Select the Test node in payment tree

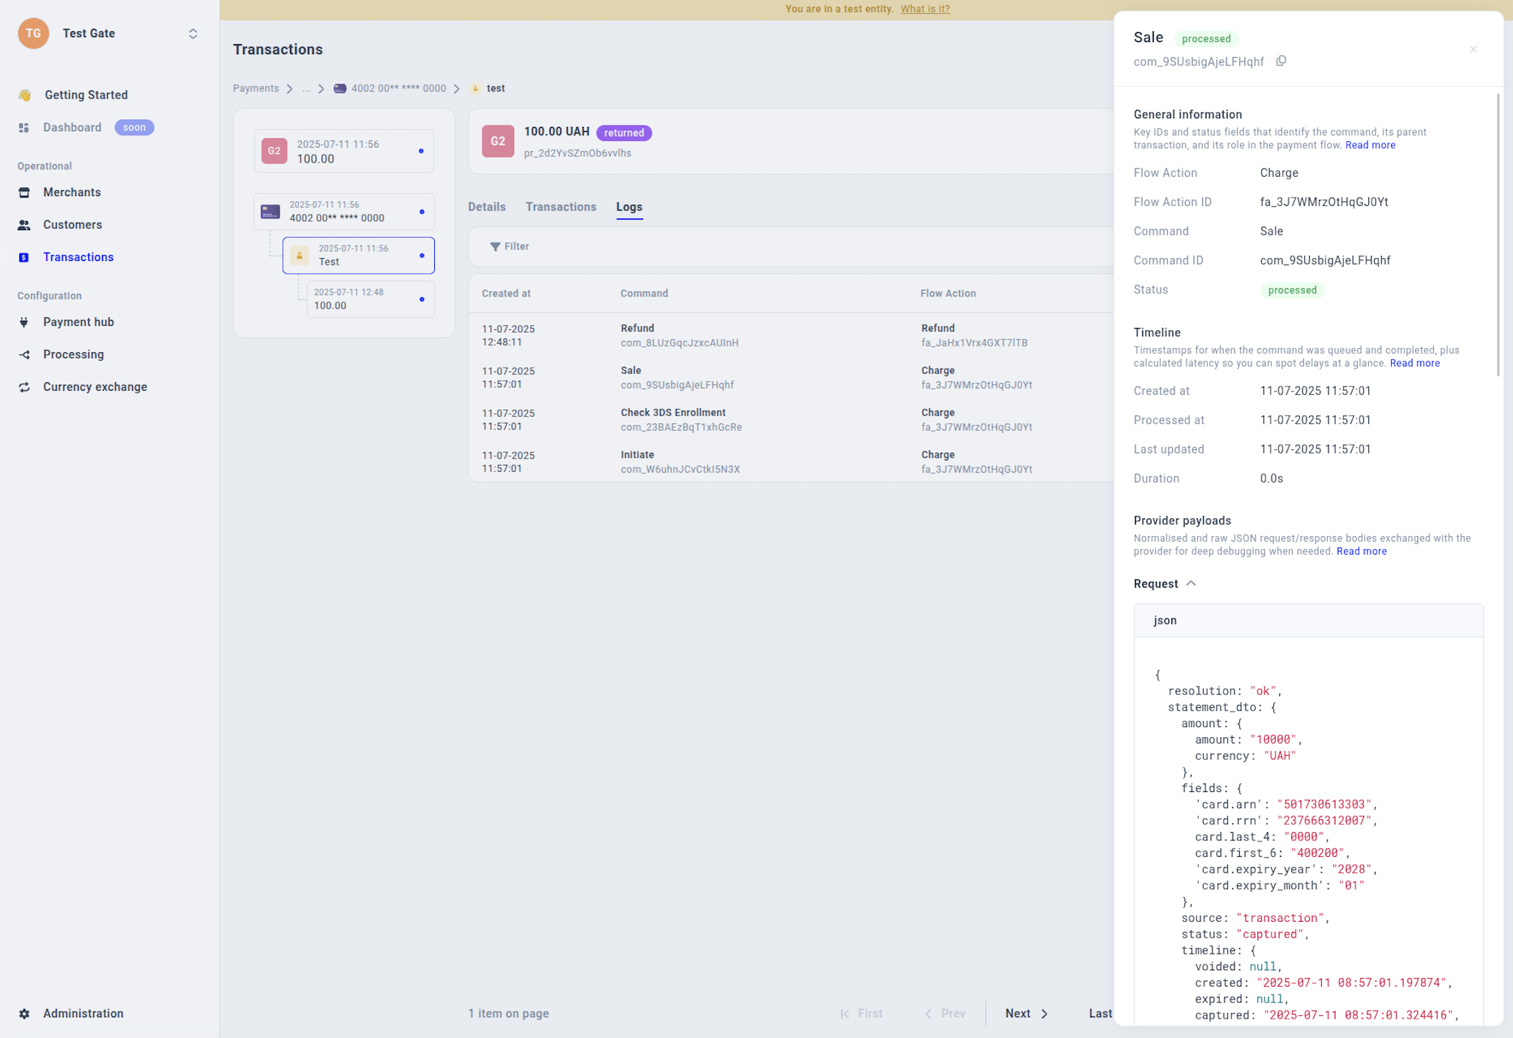click(x=358, y=255)
